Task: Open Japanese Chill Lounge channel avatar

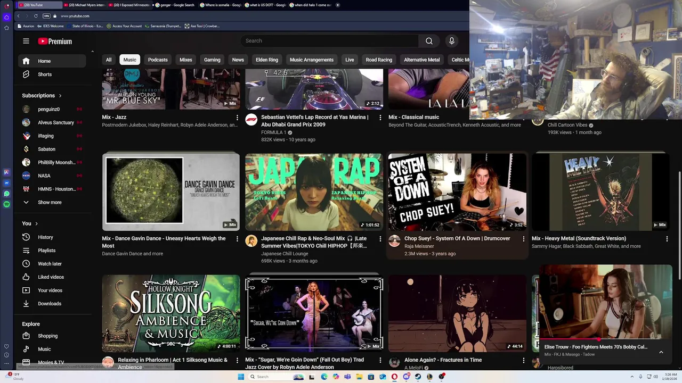Action: pyautogui.click(x=251, y=241)
